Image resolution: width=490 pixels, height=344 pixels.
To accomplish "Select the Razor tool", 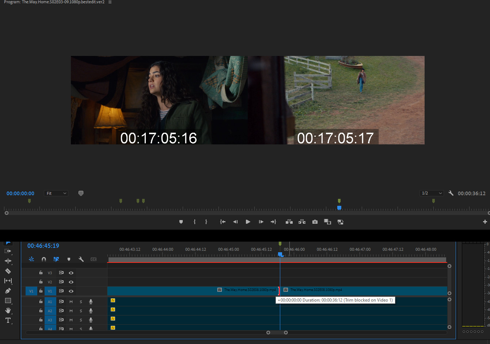I will (x=8, y=271).
